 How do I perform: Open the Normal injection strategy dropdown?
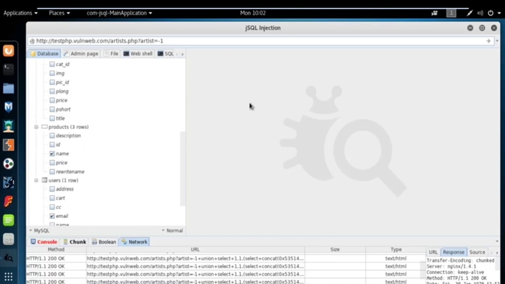(x=172, y=231)
